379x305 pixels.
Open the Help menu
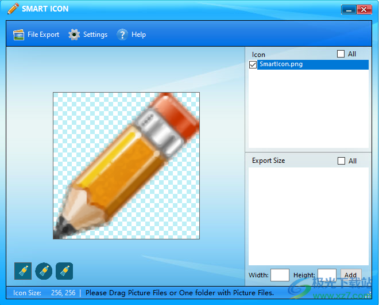click(132, 35)
